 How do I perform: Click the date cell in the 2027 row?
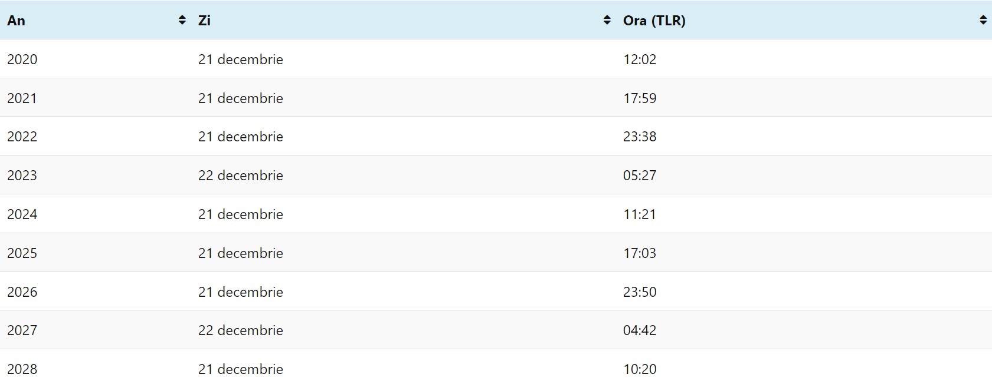click(x=241, y=330)
